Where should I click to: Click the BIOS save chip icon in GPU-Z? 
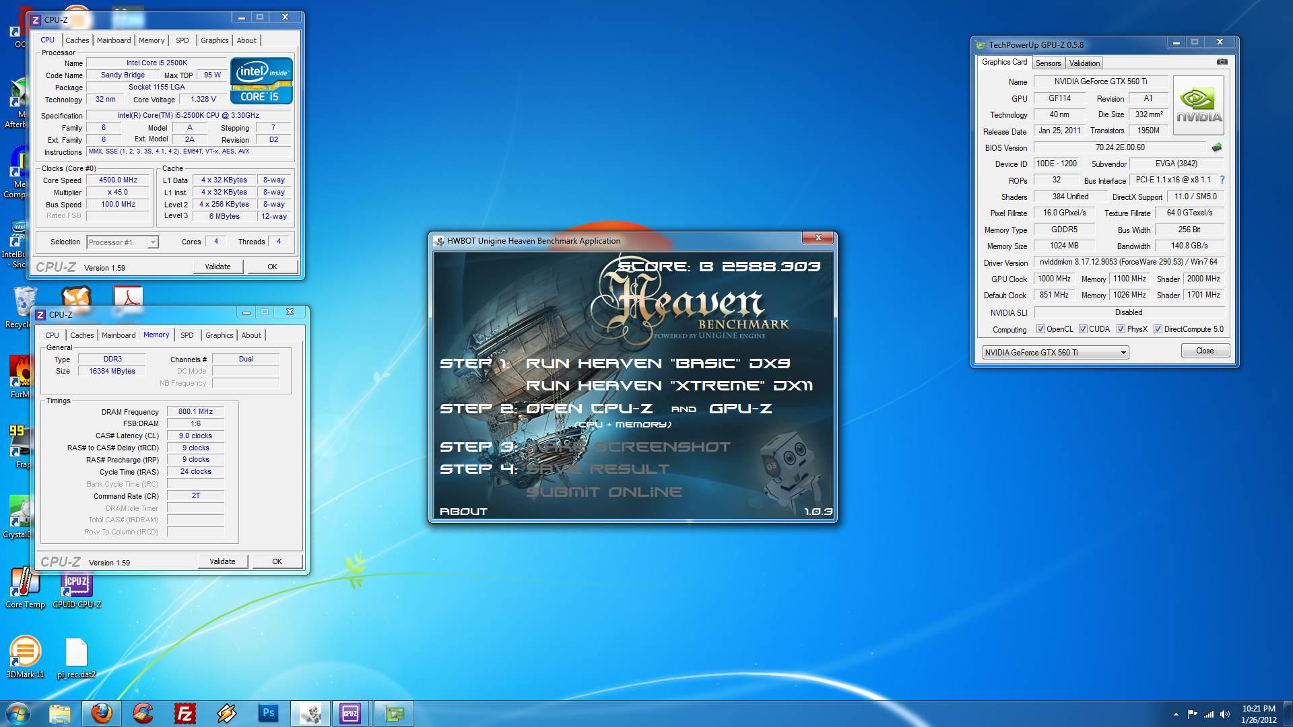(x=1217, y=147)
